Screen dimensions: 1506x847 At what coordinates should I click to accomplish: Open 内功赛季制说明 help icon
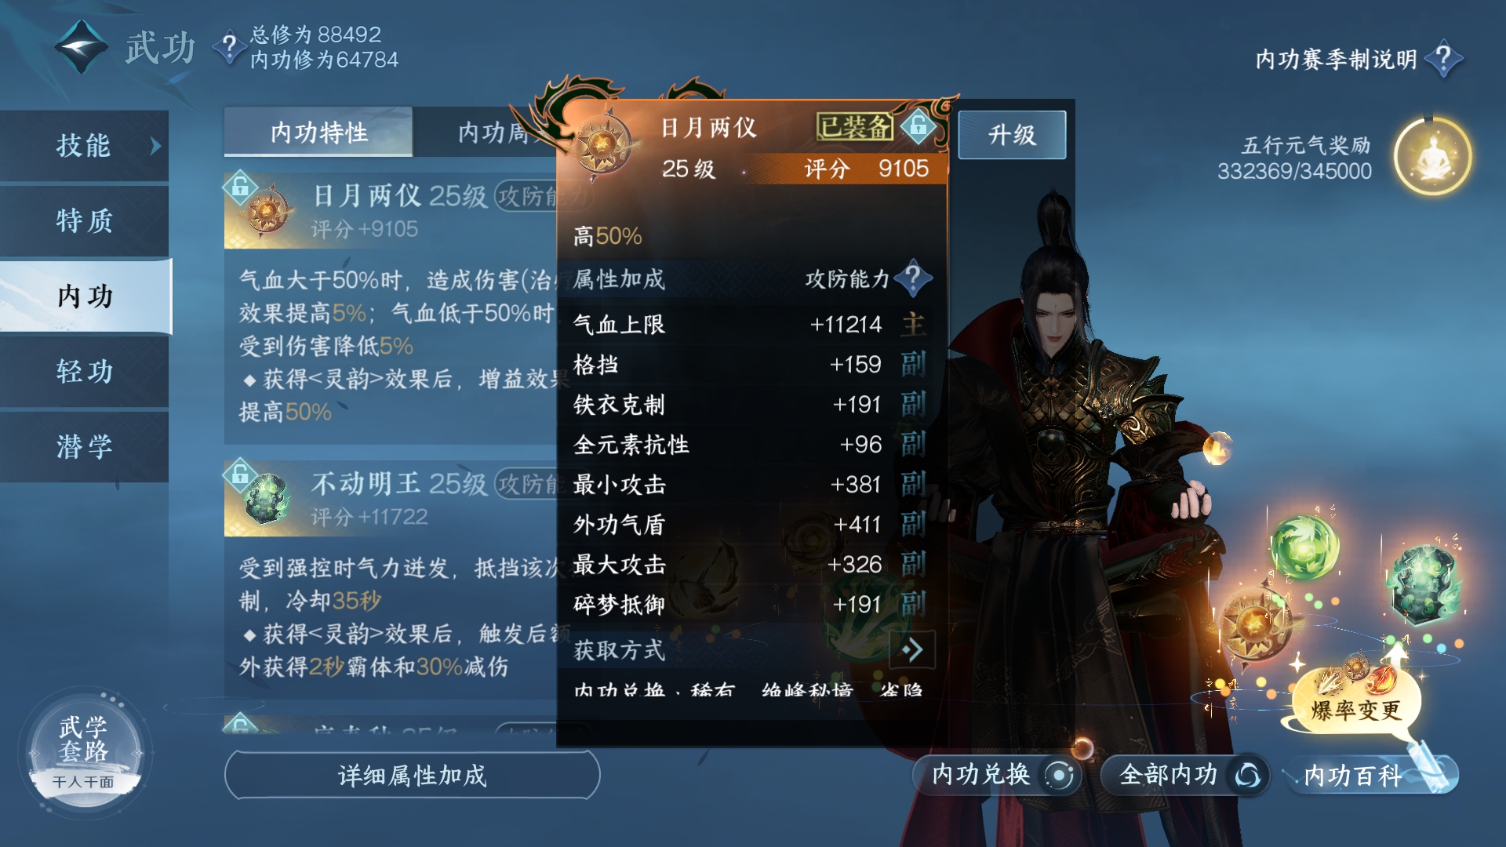pyautogui.click(x=1443, y=59)
